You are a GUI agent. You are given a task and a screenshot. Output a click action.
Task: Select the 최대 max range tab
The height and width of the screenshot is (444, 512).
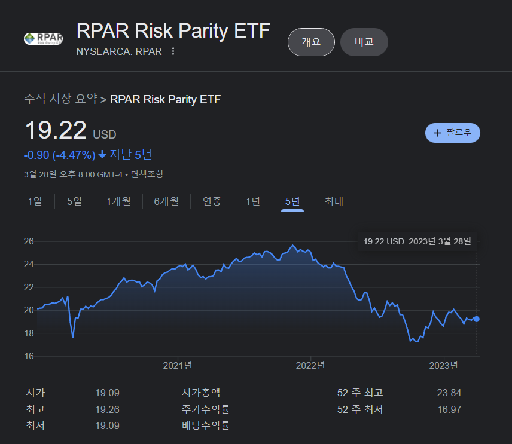pyautogui.click(x=334, y=201)
